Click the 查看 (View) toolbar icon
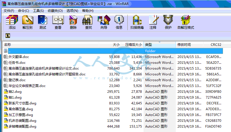231x132 pixels. pyautogui.click(x=58, y=20)
